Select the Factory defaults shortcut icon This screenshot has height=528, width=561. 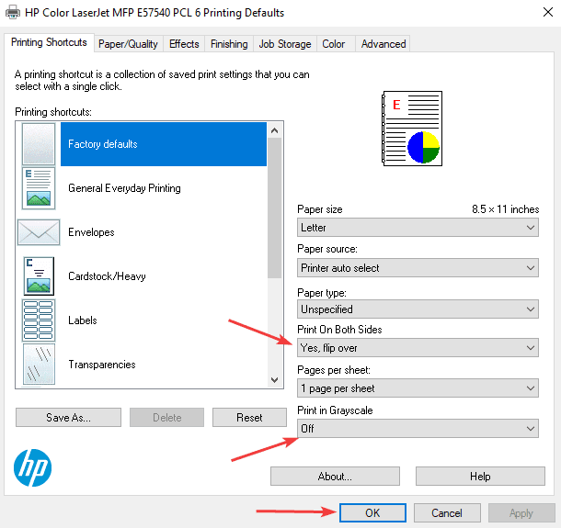39,144
